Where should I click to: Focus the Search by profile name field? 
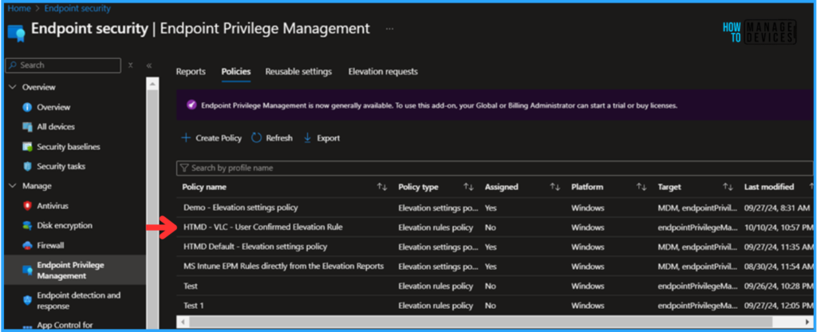495,168
